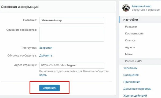The height and width of the screenshot is (98, 161).
Task: Open Журнал действий section
Action: 135,96
